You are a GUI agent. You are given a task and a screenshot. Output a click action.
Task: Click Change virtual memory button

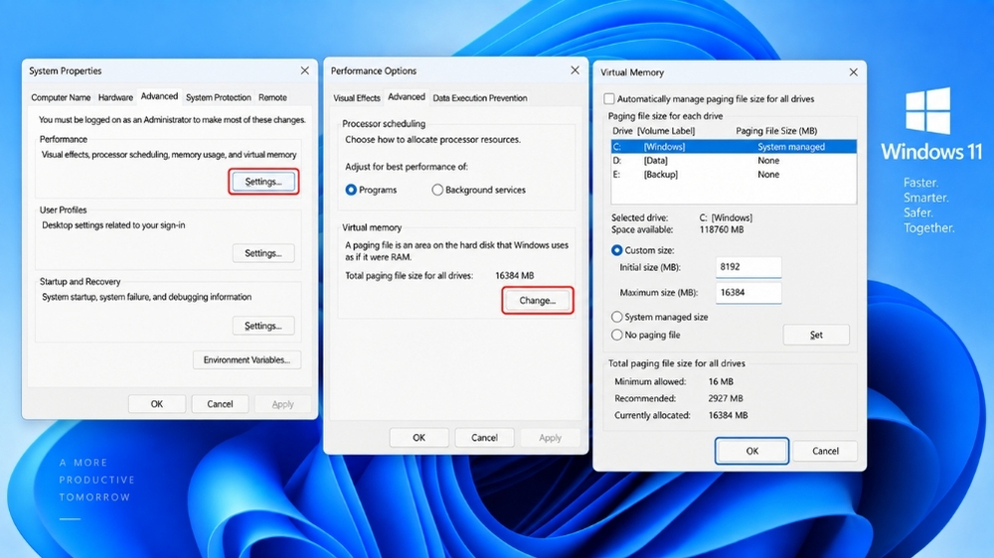538,300
